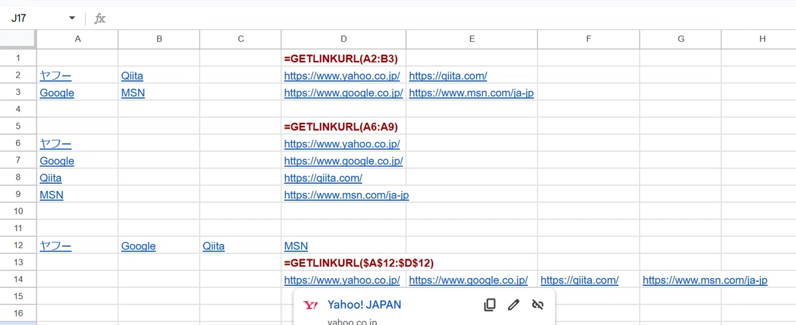
Task: Click the MSN link in cell D12
Action: [x=296, y=246]
